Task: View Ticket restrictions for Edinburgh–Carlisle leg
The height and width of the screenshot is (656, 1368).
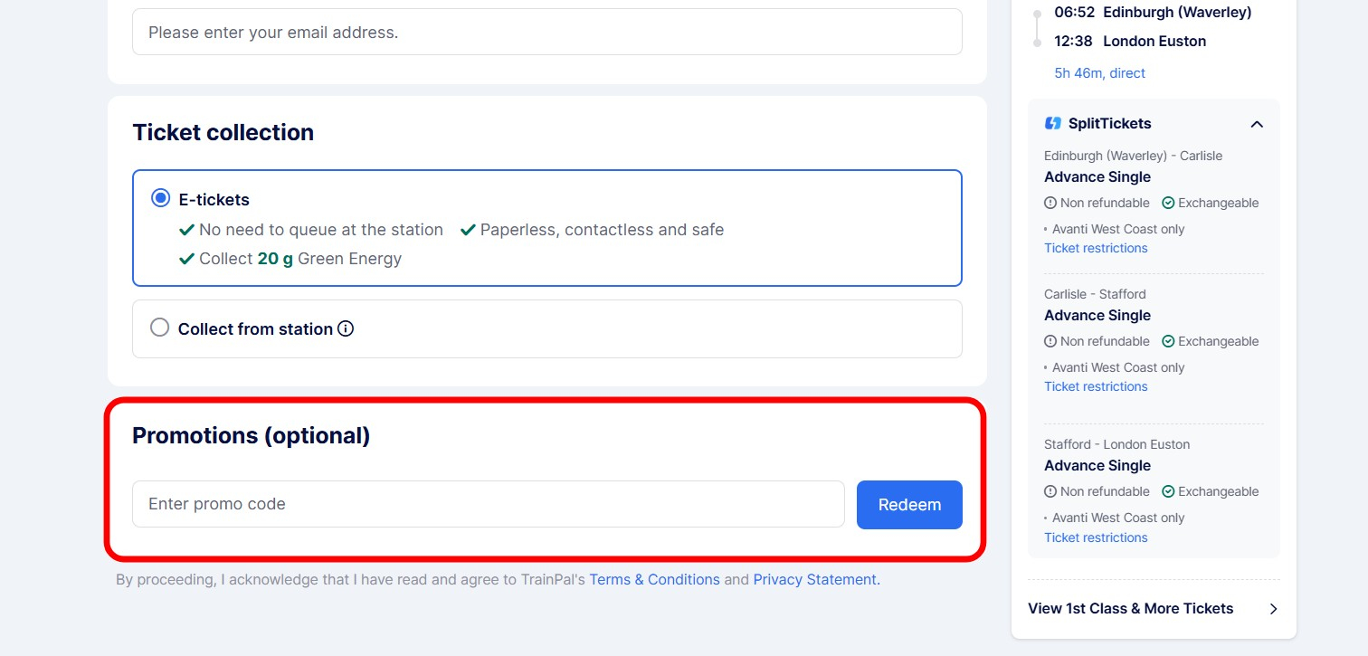Action: pos(1096,248)
